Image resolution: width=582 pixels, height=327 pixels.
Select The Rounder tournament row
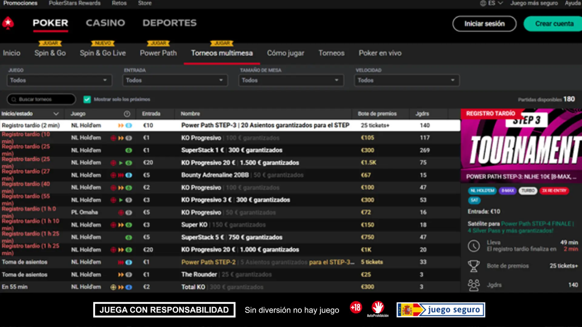tap(199, 275)
